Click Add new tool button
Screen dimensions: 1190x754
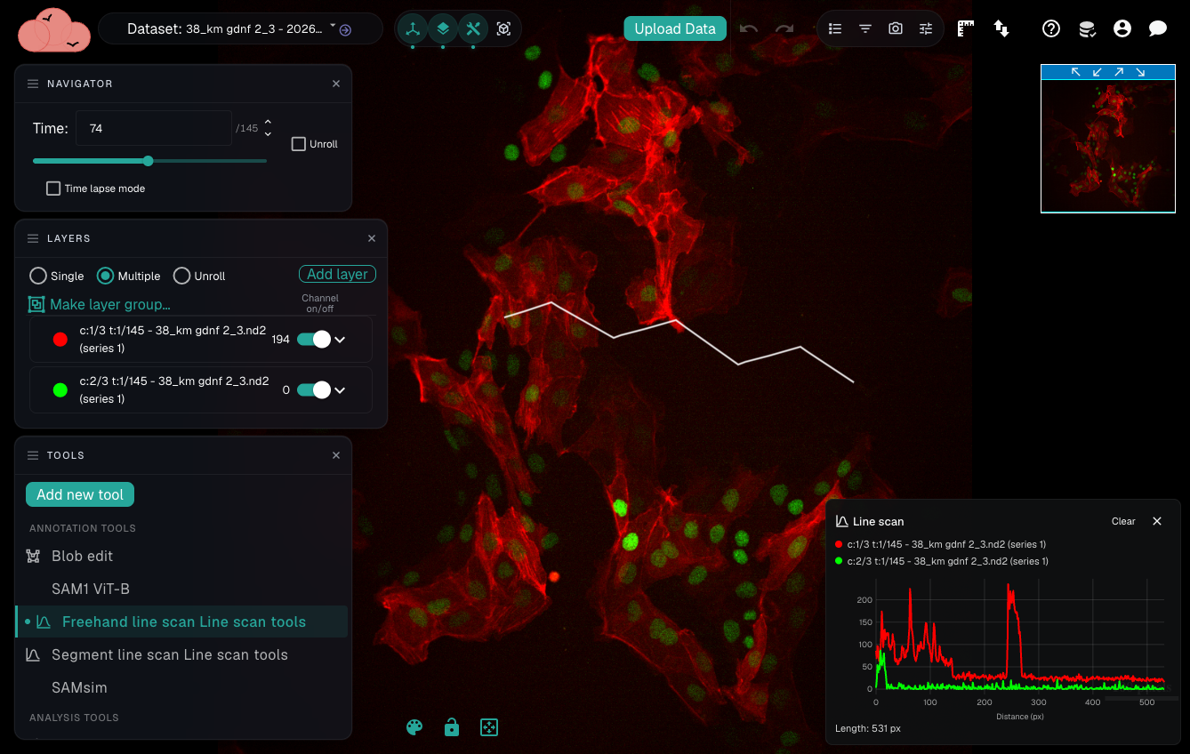(x=80, y=494)
